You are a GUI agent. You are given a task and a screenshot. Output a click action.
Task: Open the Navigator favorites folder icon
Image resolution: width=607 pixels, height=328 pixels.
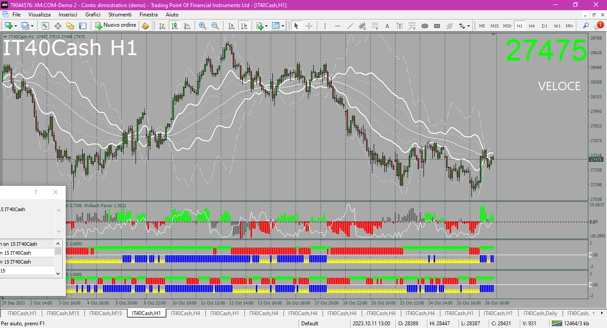(70, 26)
